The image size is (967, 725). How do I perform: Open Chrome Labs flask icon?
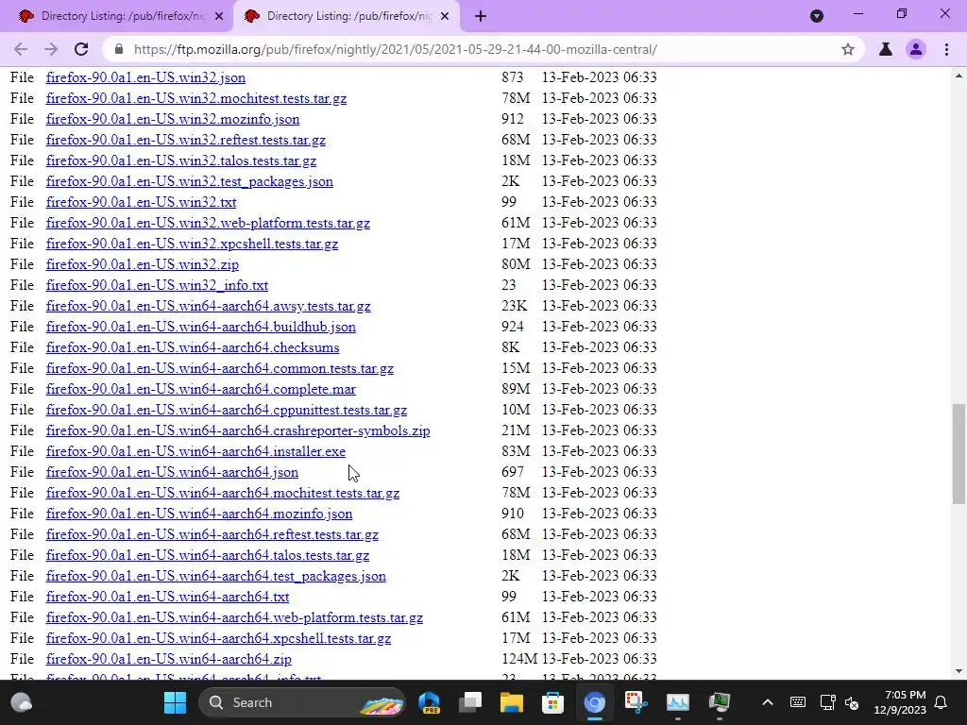886,49
